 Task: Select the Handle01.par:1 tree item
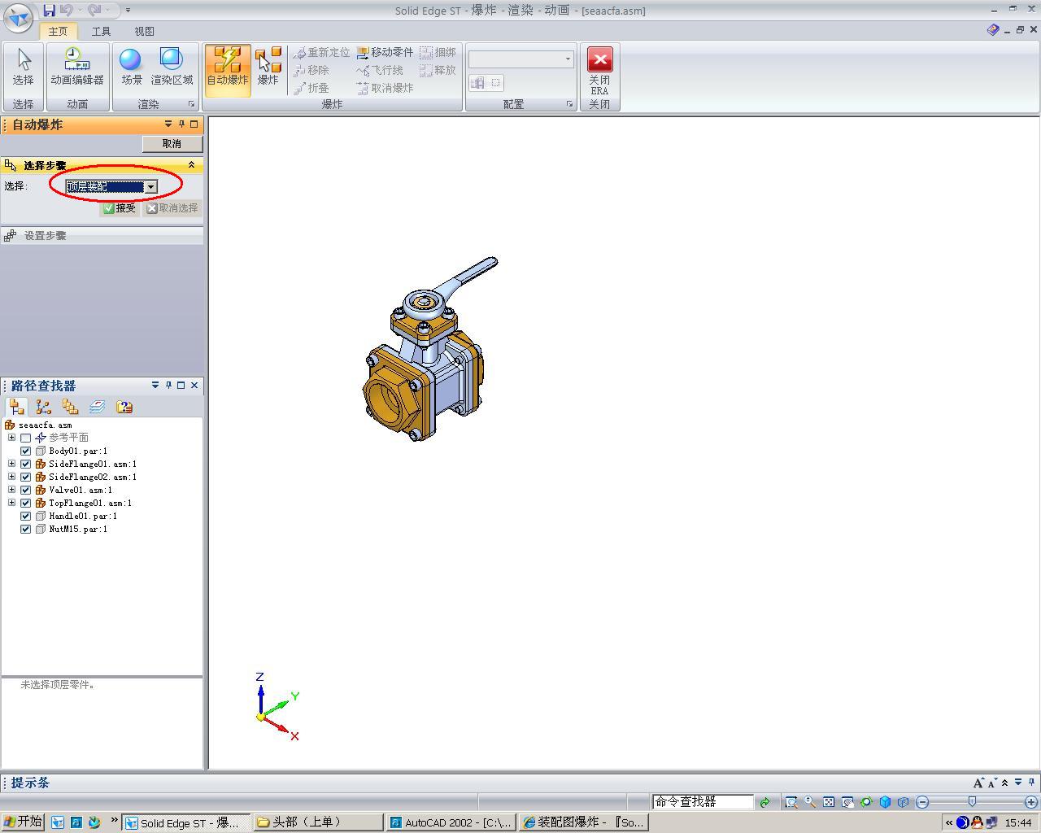pos(82,516)
